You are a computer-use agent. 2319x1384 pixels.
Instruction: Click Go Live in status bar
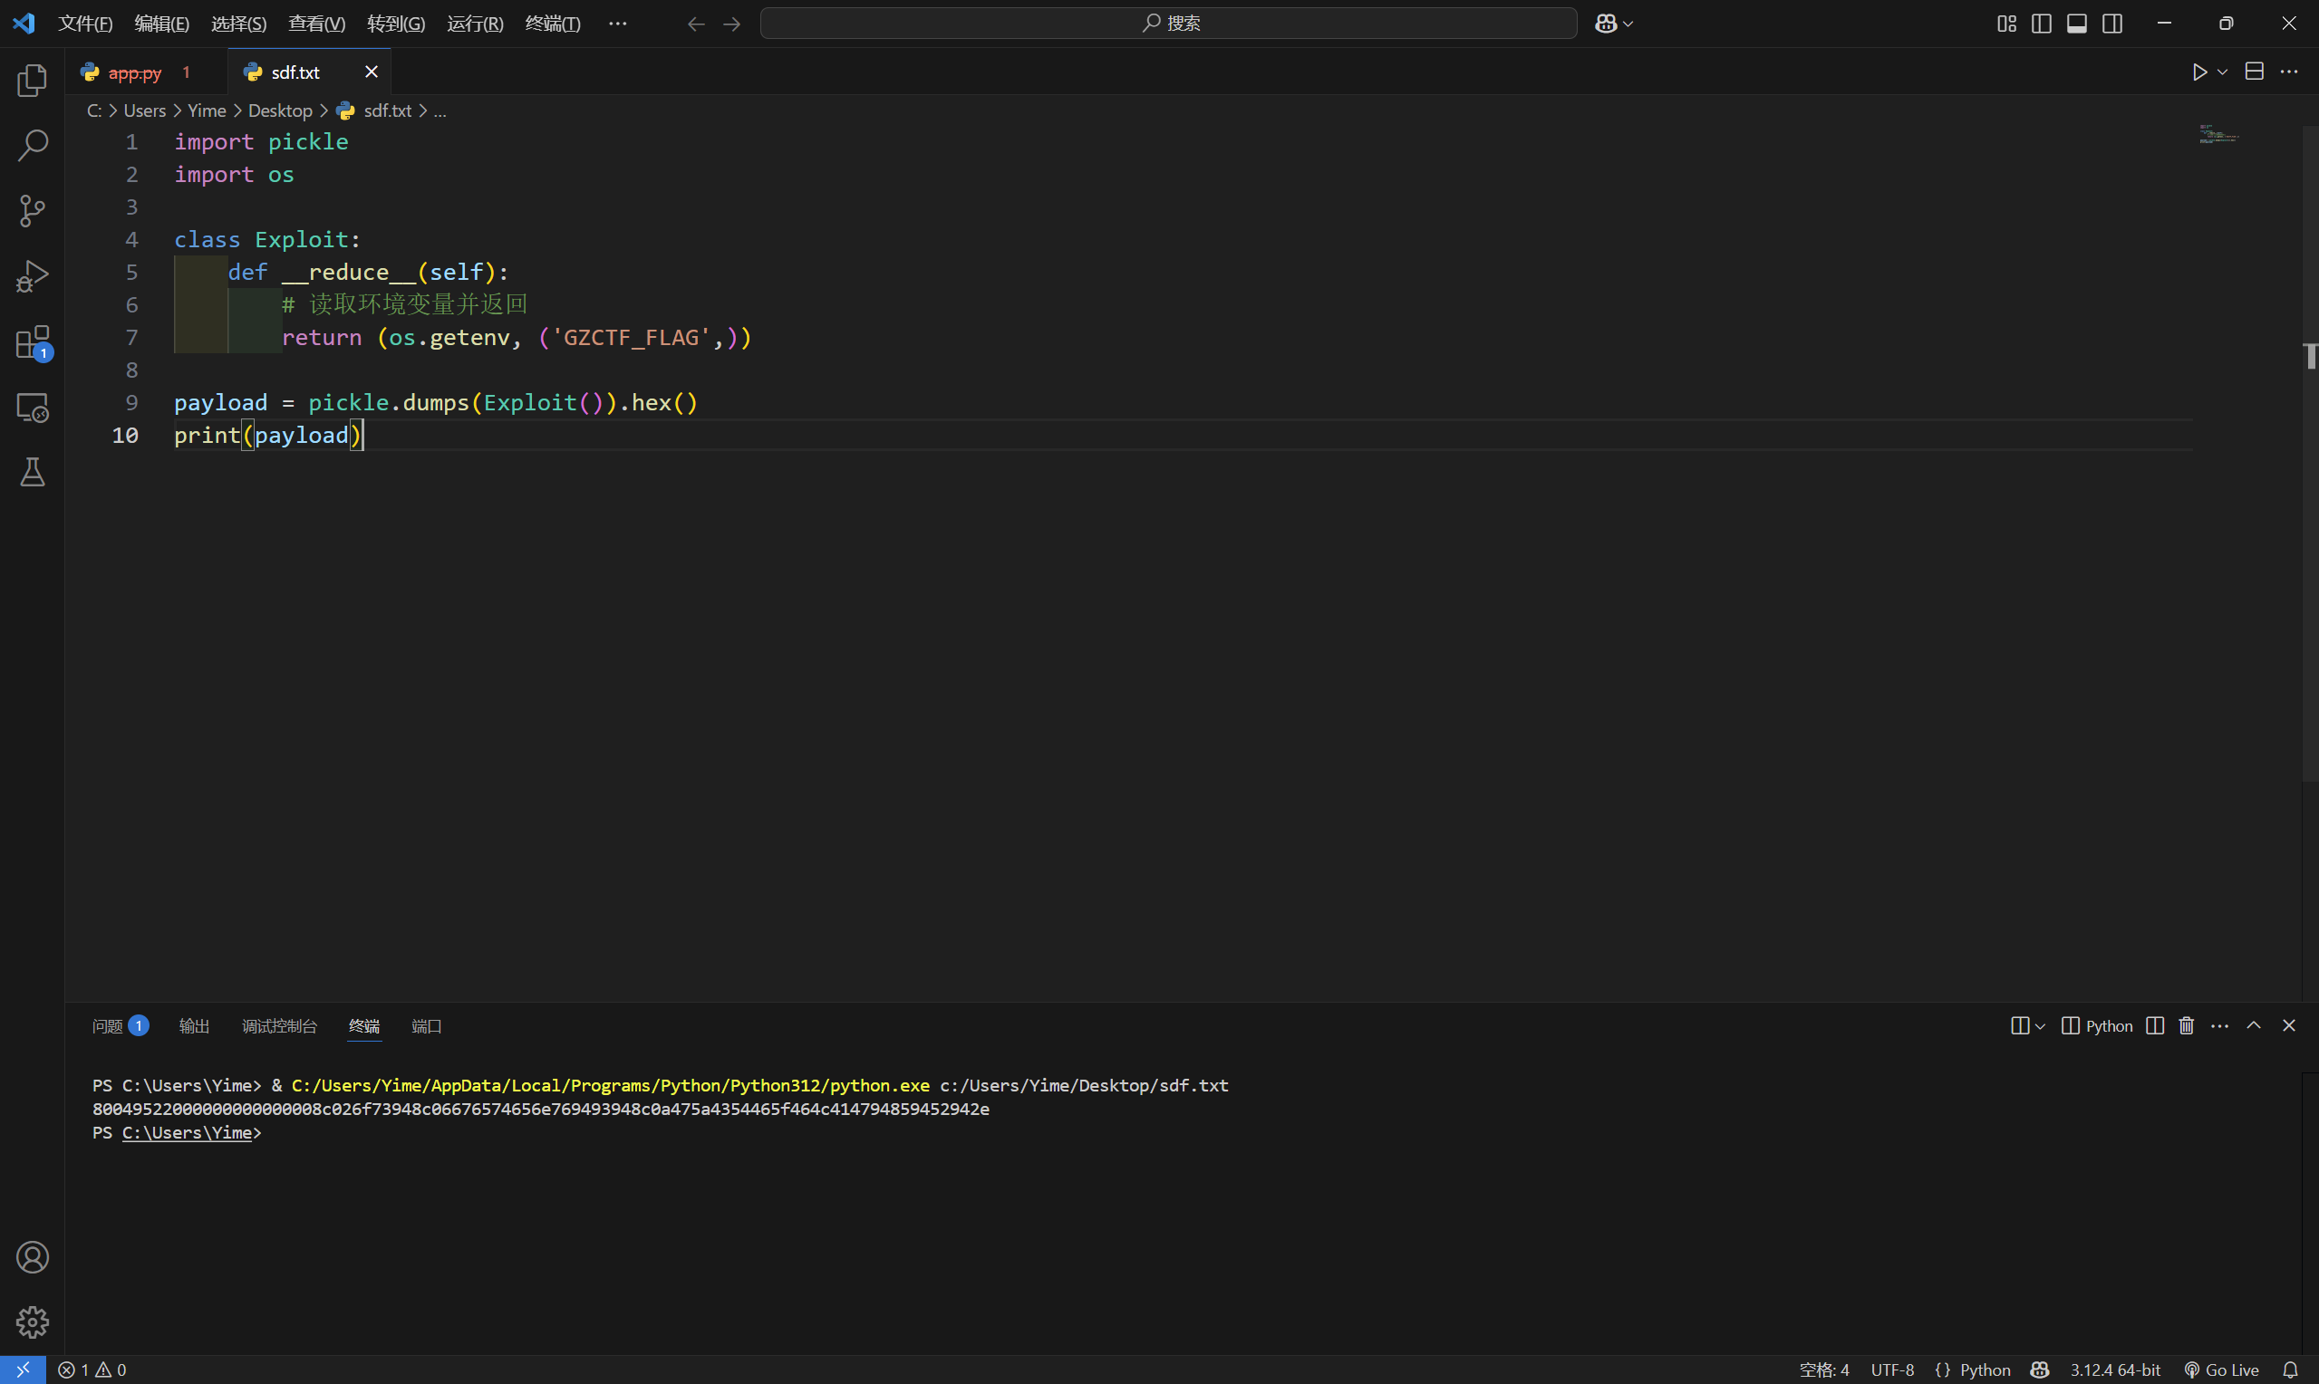coord(2221,1370)
